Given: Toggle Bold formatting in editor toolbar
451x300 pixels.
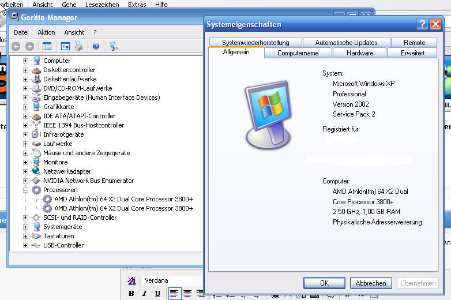Looking at the screenshot, I should (x=131, y=294).
